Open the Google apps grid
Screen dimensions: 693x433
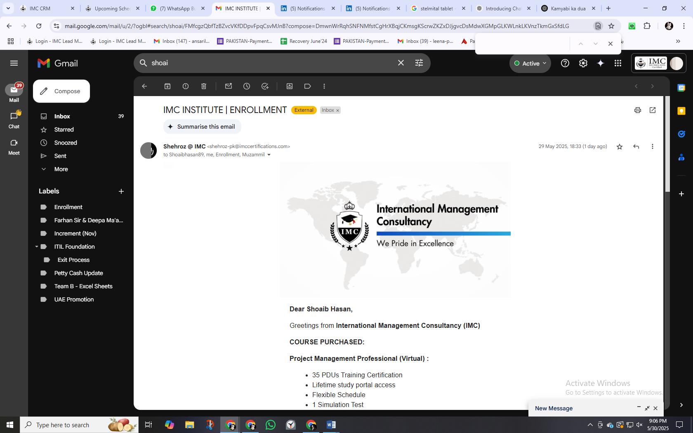(x=618, y=63)
